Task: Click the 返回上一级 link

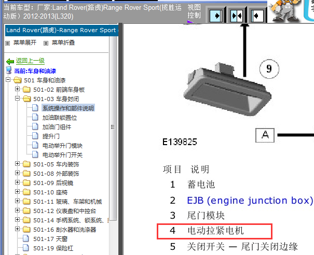Action: click(30, 61)
